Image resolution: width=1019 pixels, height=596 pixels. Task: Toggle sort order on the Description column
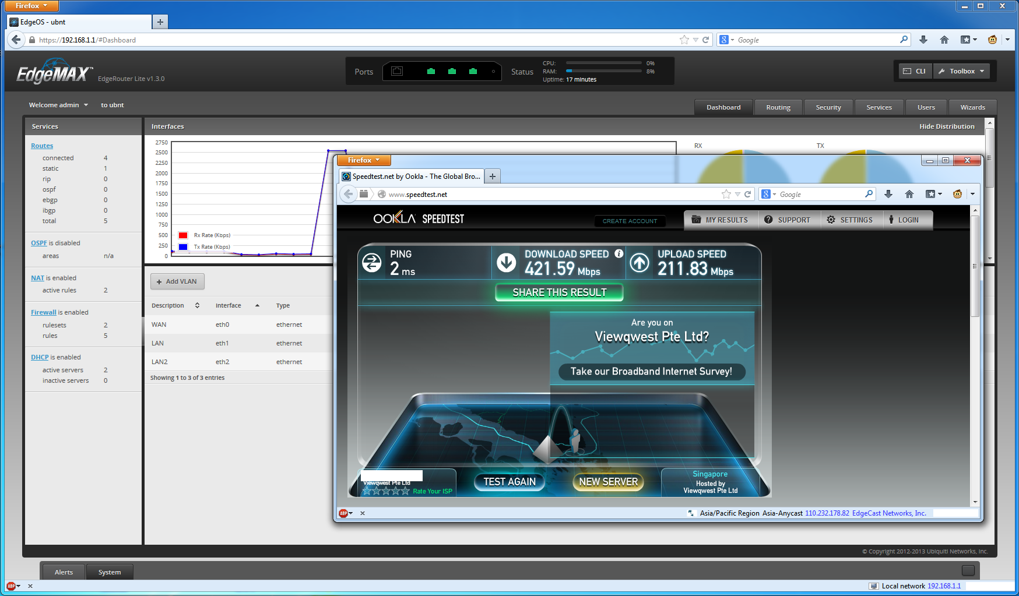[197, 305]
